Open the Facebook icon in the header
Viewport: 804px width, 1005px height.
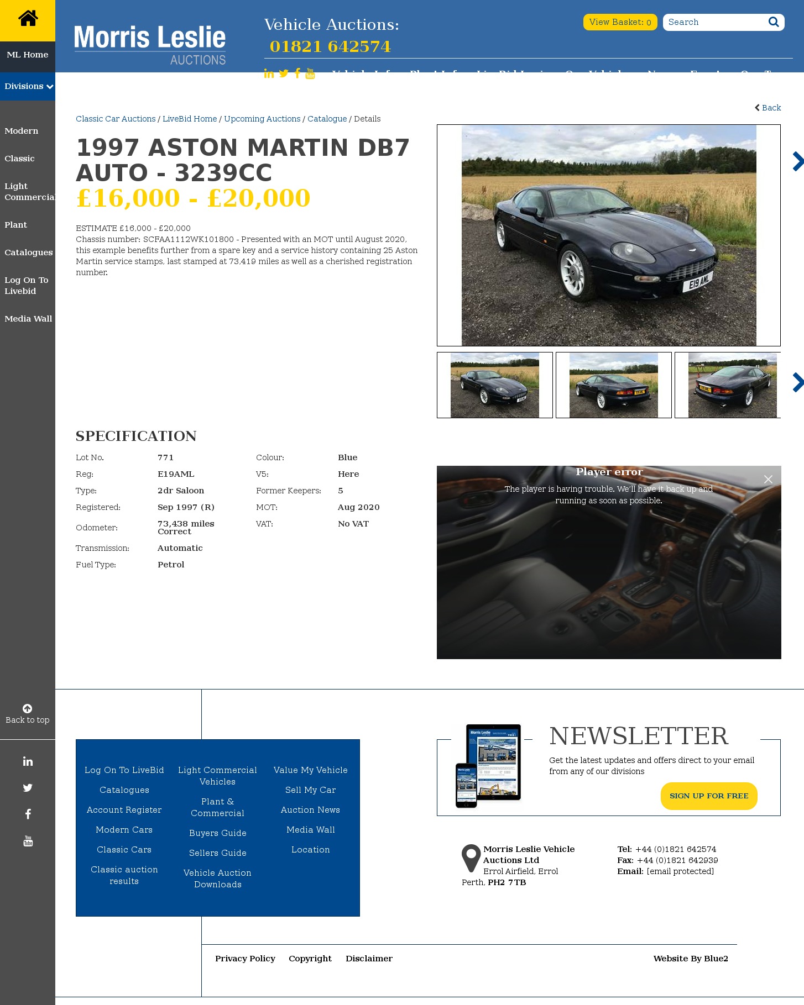(x=297, y=73)
